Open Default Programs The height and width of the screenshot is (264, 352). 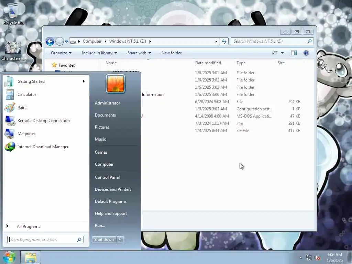[x=111, y=201]
